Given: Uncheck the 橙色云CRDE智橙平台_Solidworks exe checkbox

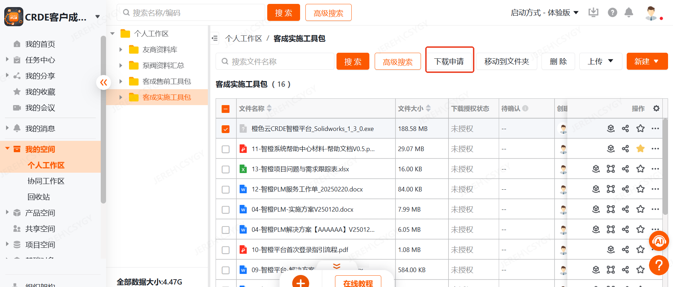Looking at the screenshot, I should pyautogui.click(x=226, y=129).
